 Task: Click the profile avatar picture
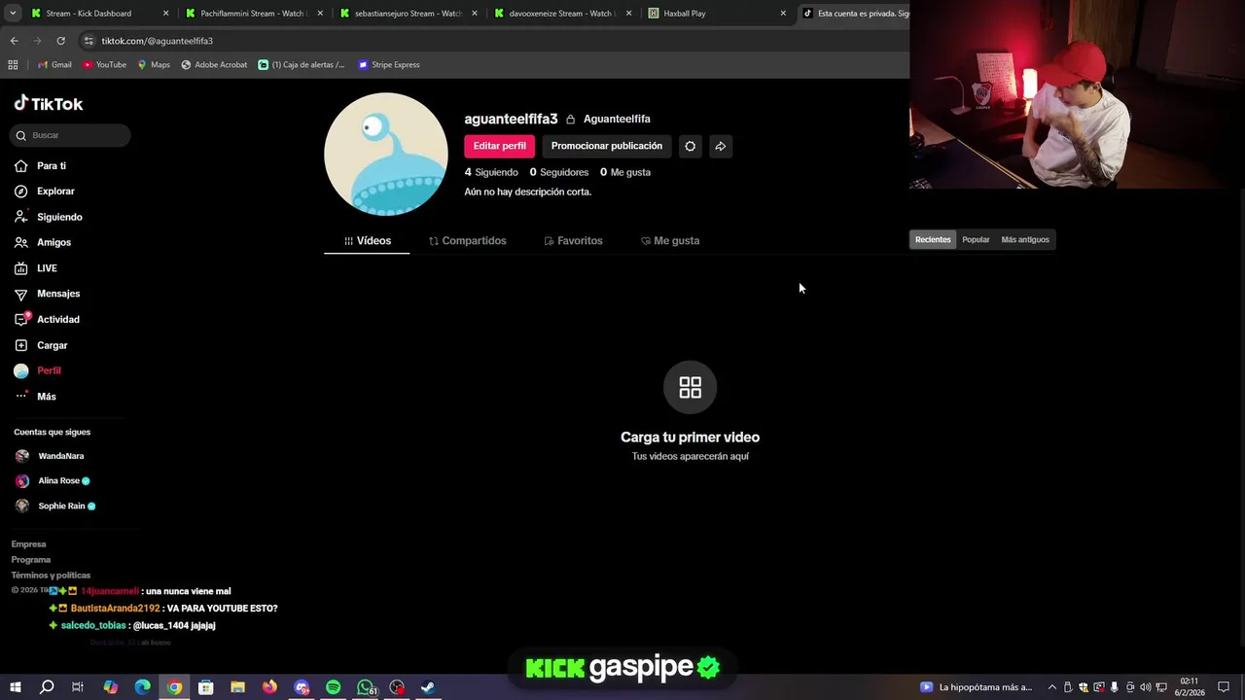tap(386, 154)
